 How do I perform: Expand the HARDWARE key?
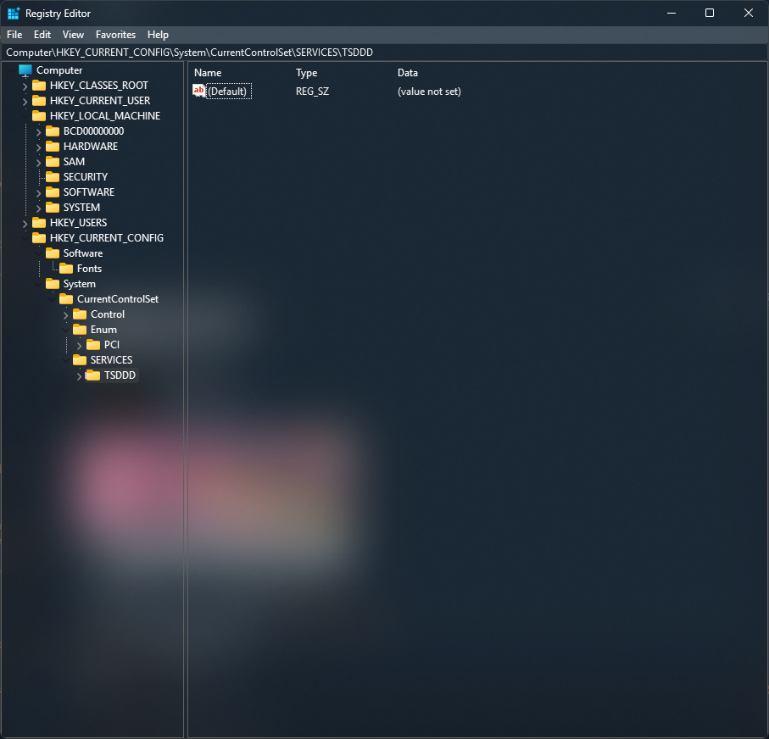point(39,147)
